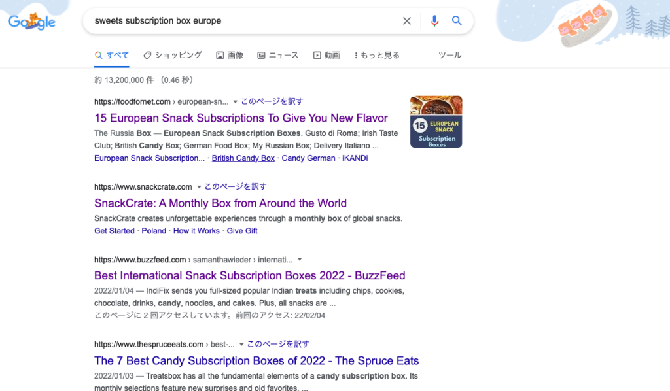Click the https://foodfornet.com URL text
This screenshot has width=670, height=391.
tap(132, 101)
